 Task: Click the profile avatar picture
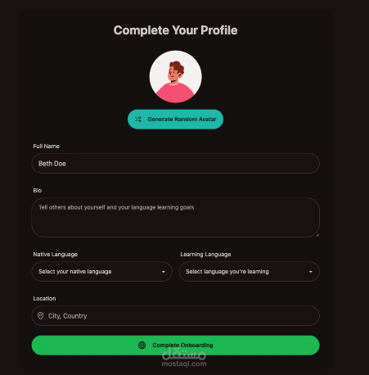pyautogui.click(x=176, y=77)
